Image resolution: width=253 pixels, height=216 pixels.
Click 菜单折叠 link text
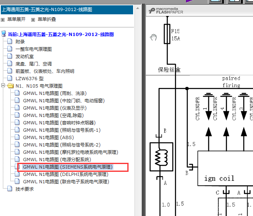coord(47,20)
